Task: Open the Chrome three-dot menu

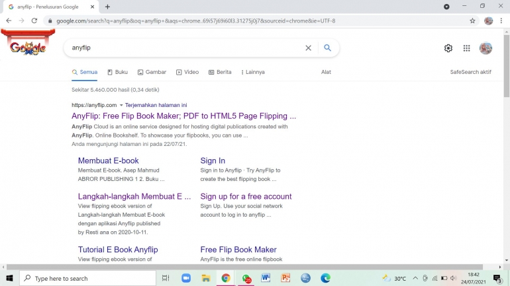Action: click(501, 20)
